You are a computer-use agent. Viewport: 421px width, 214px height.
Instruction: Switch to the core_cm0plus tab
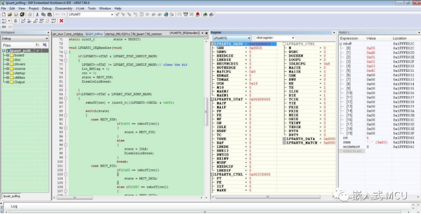pyautogui.click(x=74, y=34)
